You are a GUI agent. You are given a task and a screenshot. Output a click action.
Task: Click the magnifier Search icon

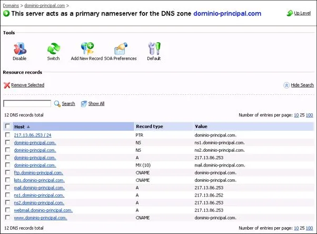(x=57, y=104)
